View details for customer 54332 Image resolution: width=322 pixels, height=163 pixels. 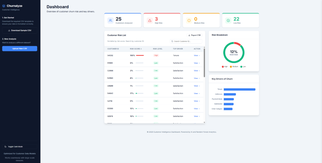(197, 55)
